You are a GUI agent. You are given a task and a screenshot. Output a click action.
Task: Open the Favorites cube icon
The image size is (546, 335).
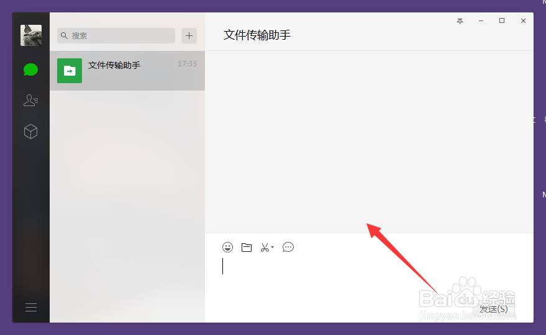tap(30, 132)
